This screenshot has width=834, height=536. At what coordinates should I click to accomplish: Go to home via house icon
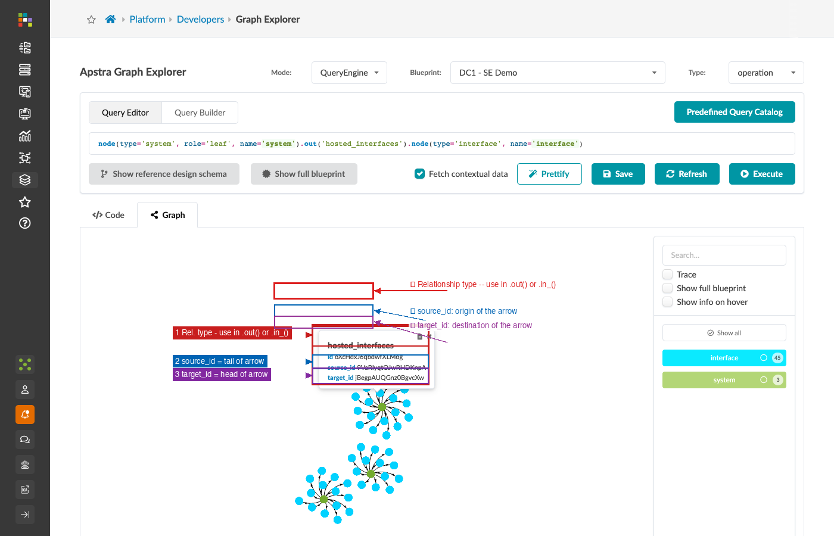pos(110,19)
